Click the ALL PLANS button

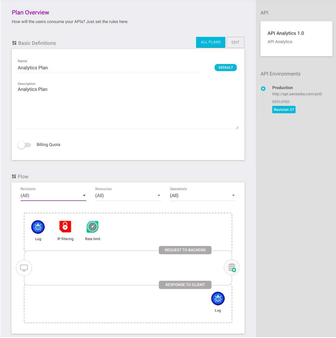pyautogui.click(x=211, y=42)
